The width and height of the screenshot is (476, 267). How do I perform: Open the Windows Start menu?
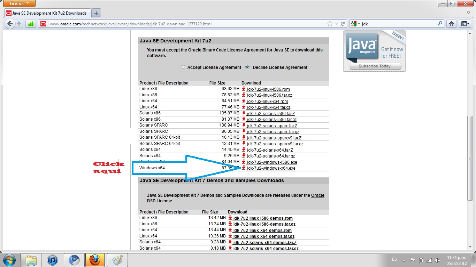click(9, 260)
